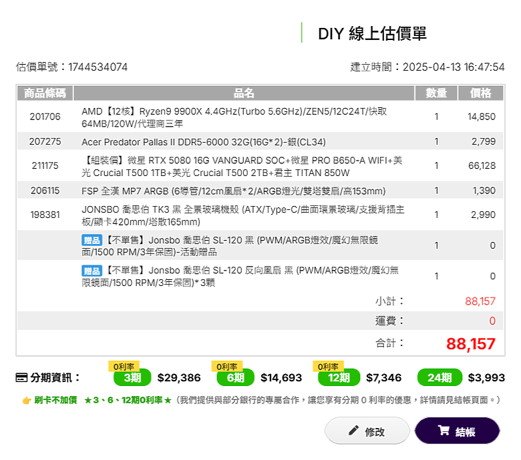The height and width of the screenshot is (460, 521).
Task: Click the JONSBO TK3 黑 case product name
Action: click(x=243, y=215)
